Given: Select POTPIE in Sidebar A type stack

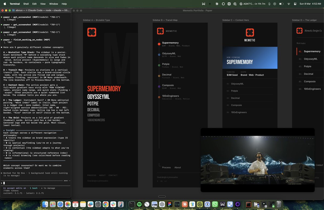Looking at the screenshot, I should pyautogui.click(x=93, y=104).
